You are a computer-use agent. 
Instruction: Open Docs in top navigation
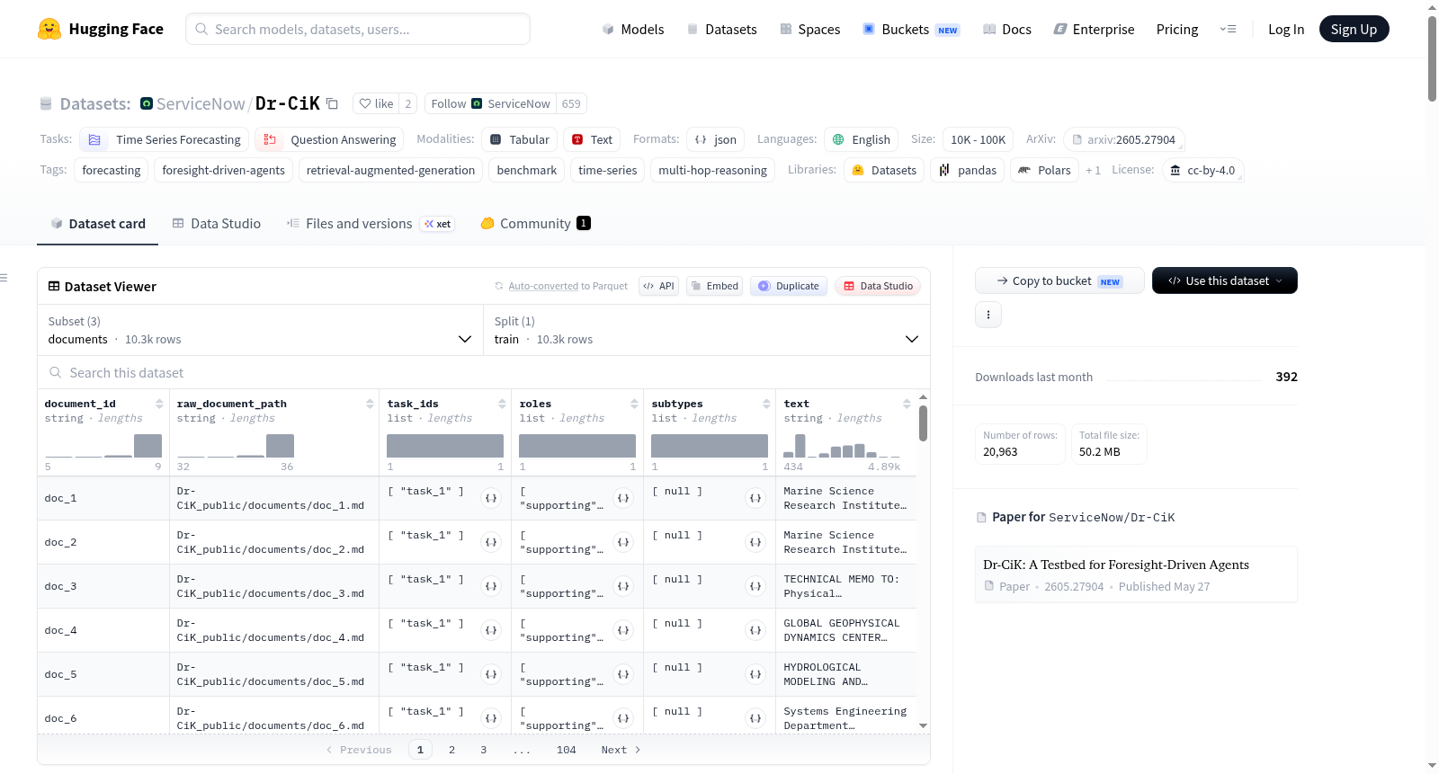(x=1006, y=29)
